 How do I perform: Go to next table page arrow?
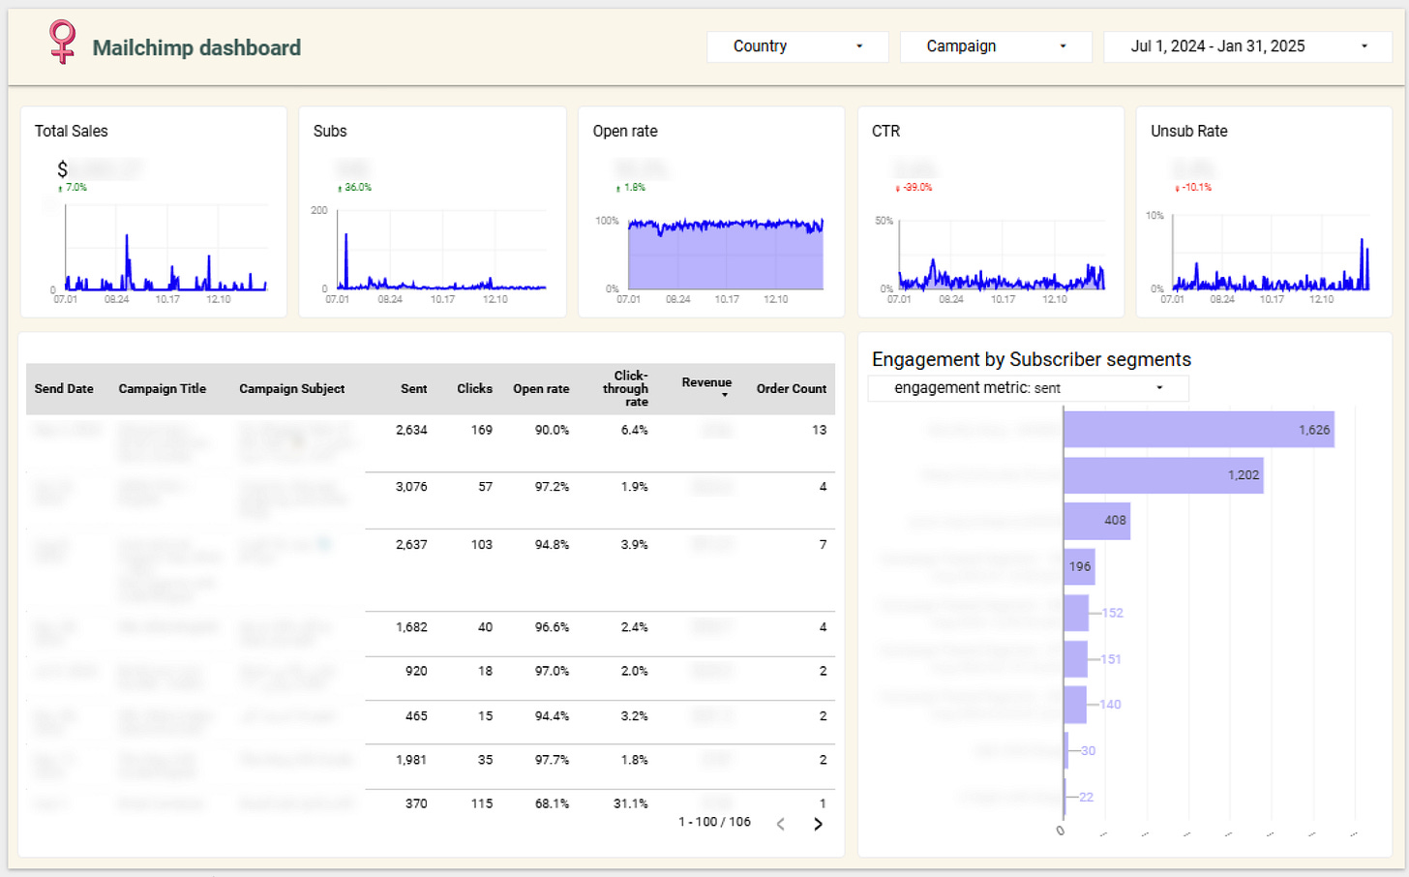(818, 824)
